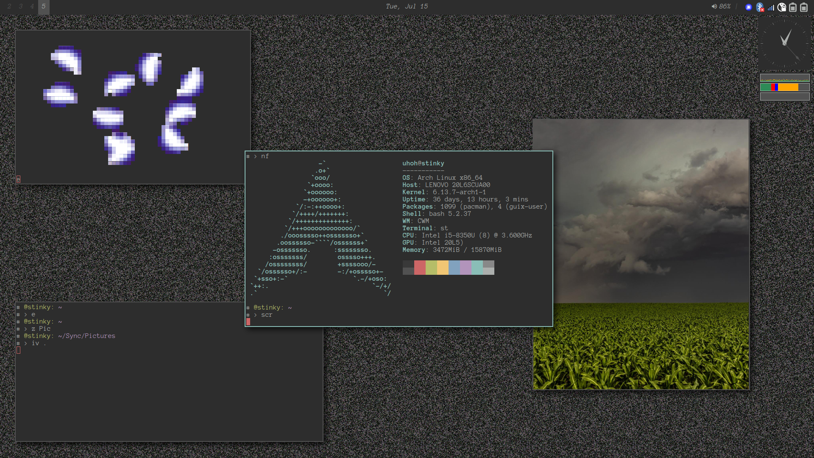Click the 'Kernel: 6.13.7-arch1-1' line
The height and width of the screenshot is (458, 814).
(444, 192)
